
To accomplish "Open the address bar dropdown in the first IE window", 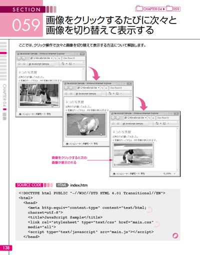I will (52, 58).
